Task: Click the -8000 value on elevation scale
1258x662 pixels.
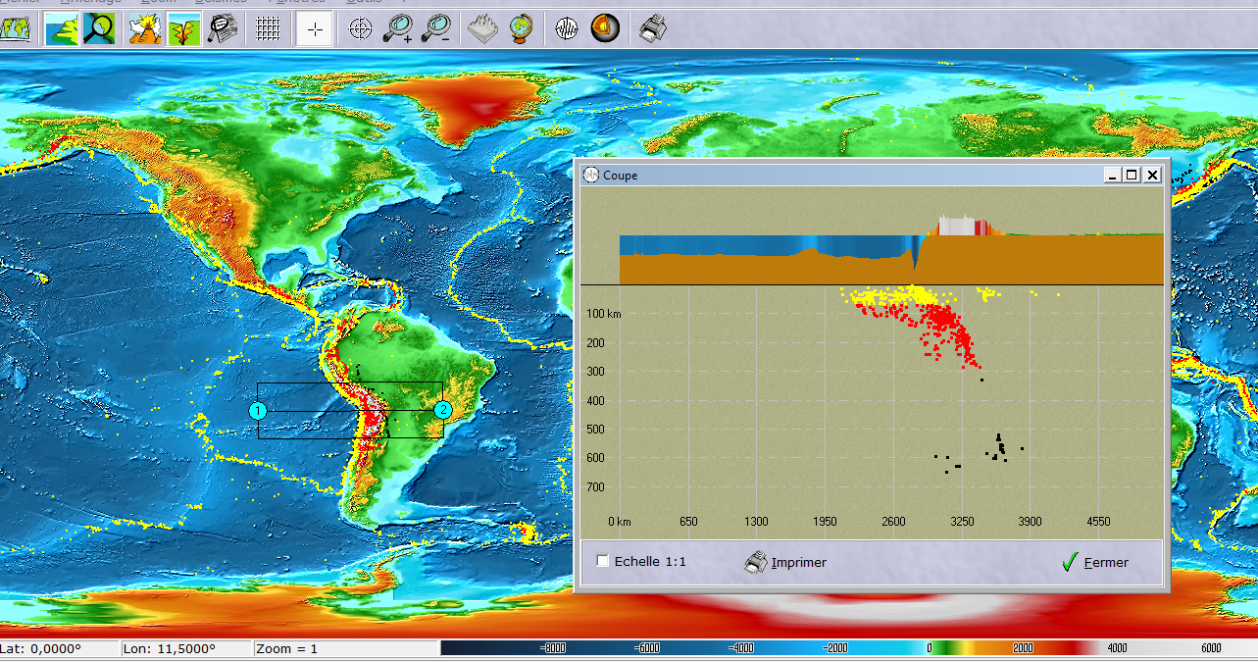Action: coord(554,648)
